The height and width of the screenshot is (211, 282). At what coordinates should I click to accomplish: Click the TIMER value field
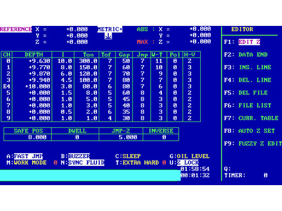[265, 176]
